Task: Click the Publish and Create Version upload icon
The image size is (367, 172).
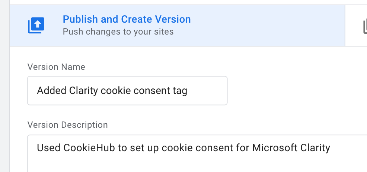Action: (36, 25)
